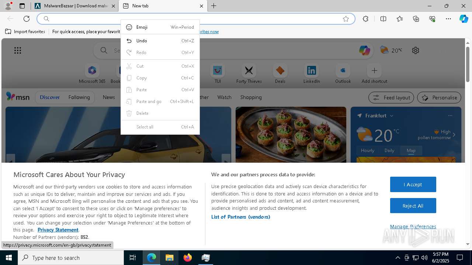Open the Split screen icon
Screen dimensions: 472x265
pos(383,19)
